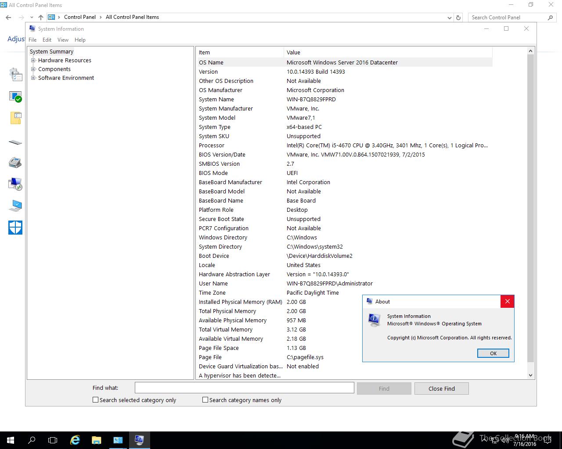This screenshot has height=449, width=562.
Task: Open the Windows Defender shield icon
Action: [15, 228]
